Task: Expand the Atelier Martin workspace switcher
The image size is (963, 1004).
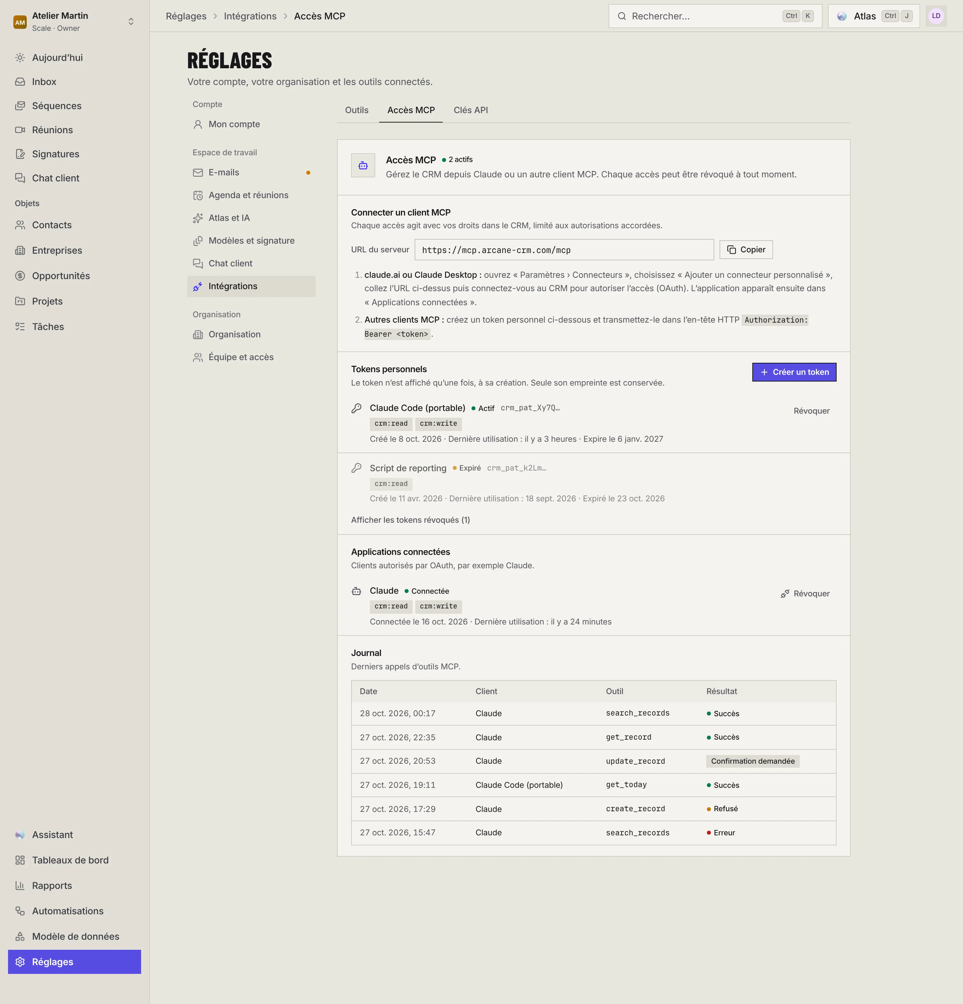Action: pos(74,21)
